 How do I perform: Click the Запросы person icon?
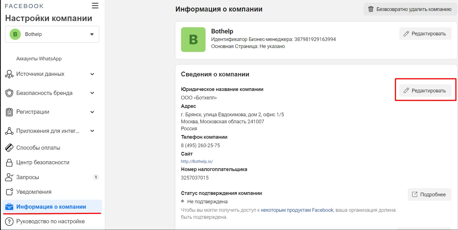(x=9, y=177)
